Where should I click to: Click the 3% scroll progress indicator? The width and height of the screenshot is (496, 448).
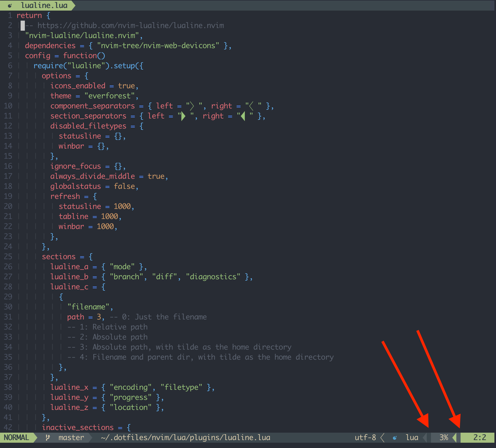pyautogui.click(x=444, y=438)
